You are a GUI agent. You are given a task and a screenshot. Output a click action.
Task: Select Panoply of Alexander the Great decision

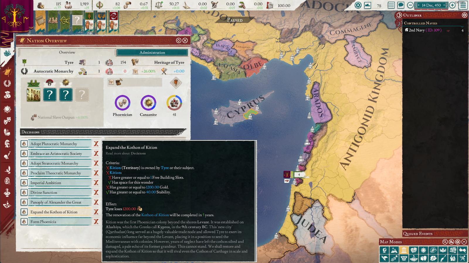coord(60,202)
